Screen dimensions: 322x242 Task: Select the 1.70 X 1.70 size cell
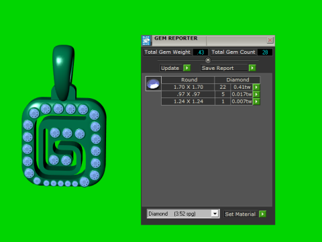click(189, 87)
